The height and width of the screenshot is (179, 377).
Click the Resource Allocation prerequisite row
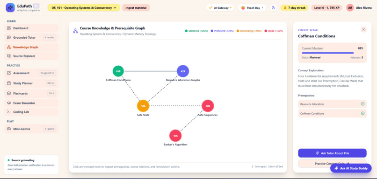[x=332, y=104]
